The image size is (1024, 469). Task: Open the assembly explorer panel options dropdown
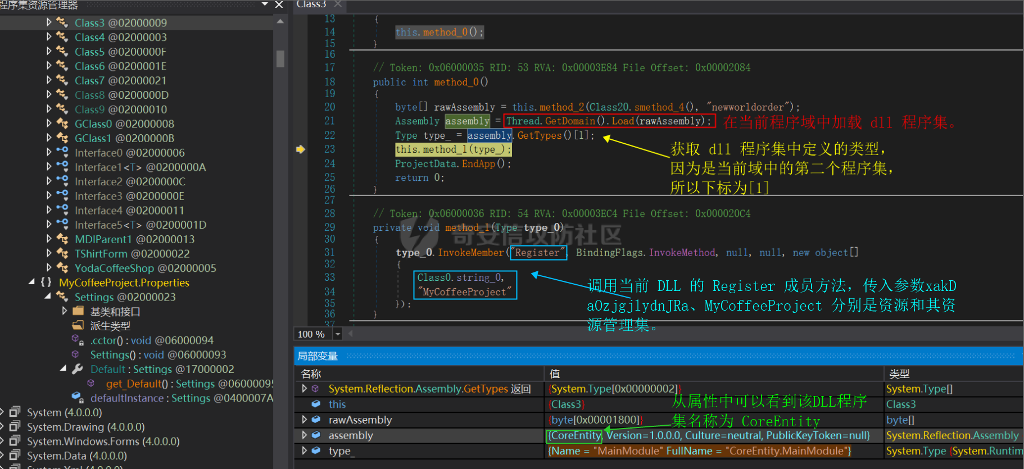point(265,4)
